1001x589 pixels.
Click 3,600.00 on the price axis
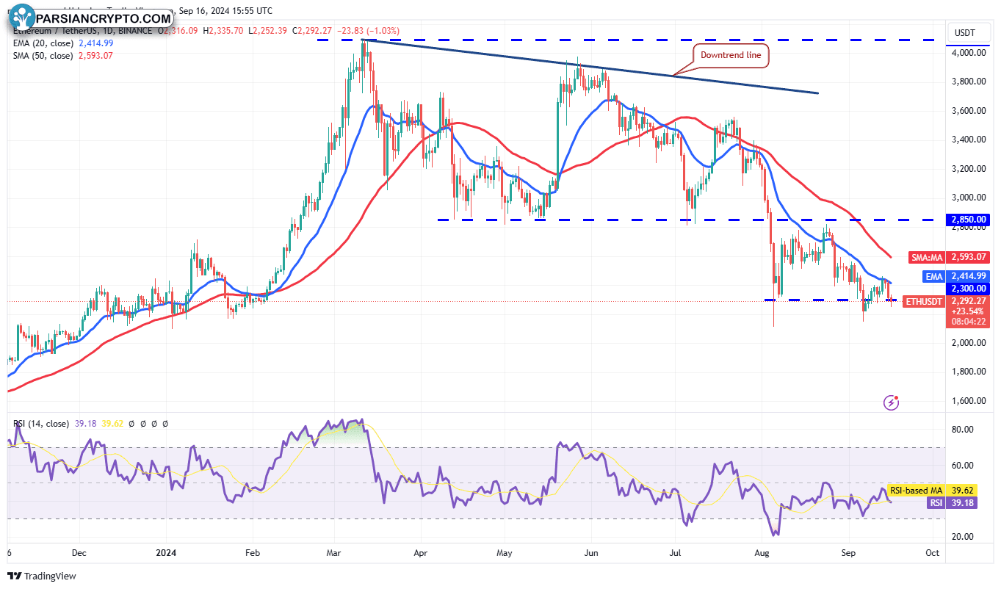[x=969, y=111]
